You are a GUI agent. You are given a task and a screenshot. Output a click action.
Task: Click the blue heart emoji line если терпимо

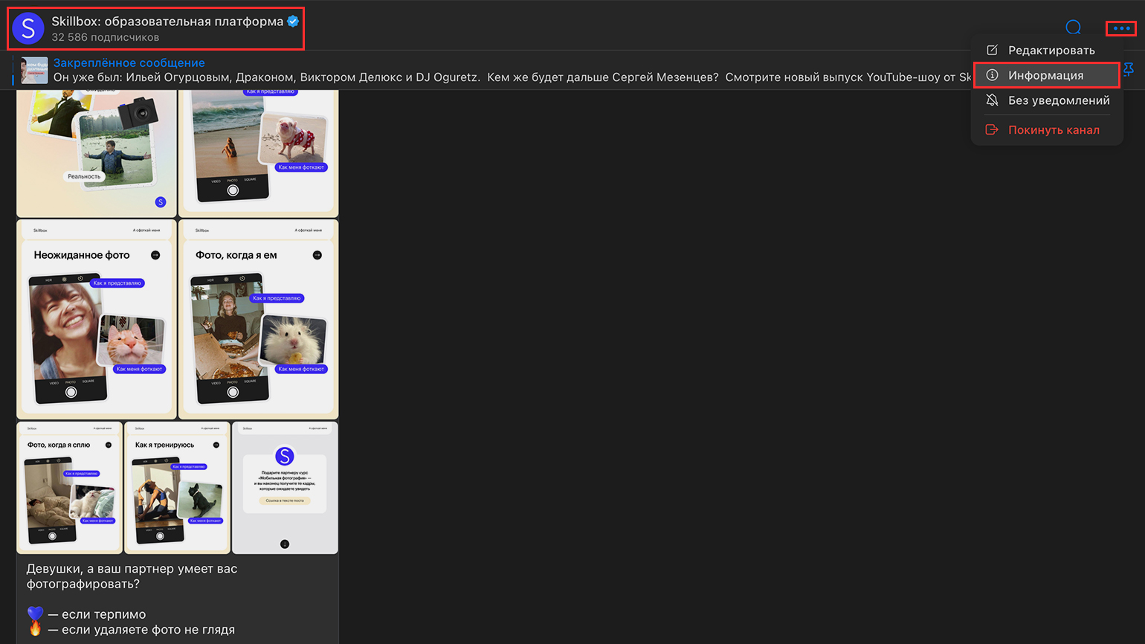tap(86, 614)
